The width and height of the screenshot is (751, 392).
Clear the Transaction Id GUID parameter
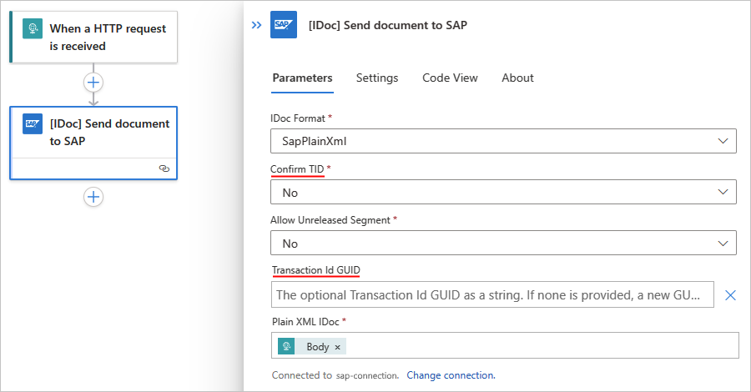pos(729,295)
